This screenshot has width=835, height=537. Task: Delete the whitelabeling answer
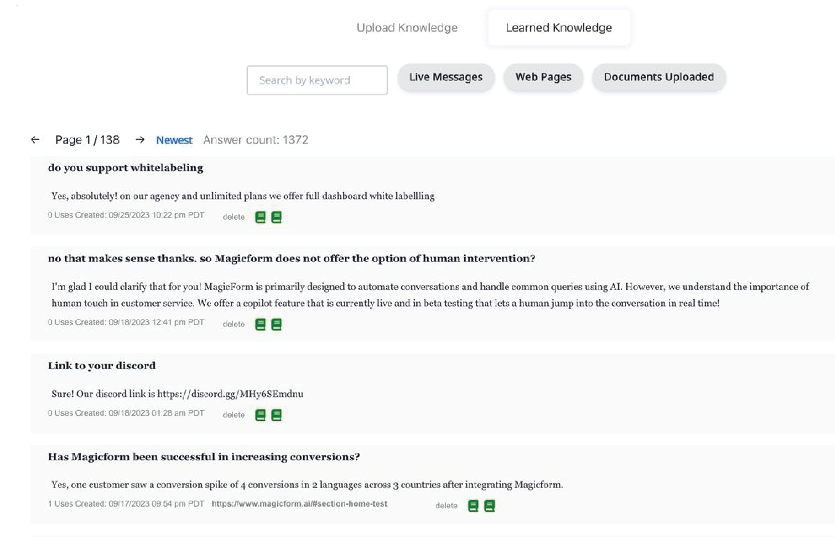[233, 217]
